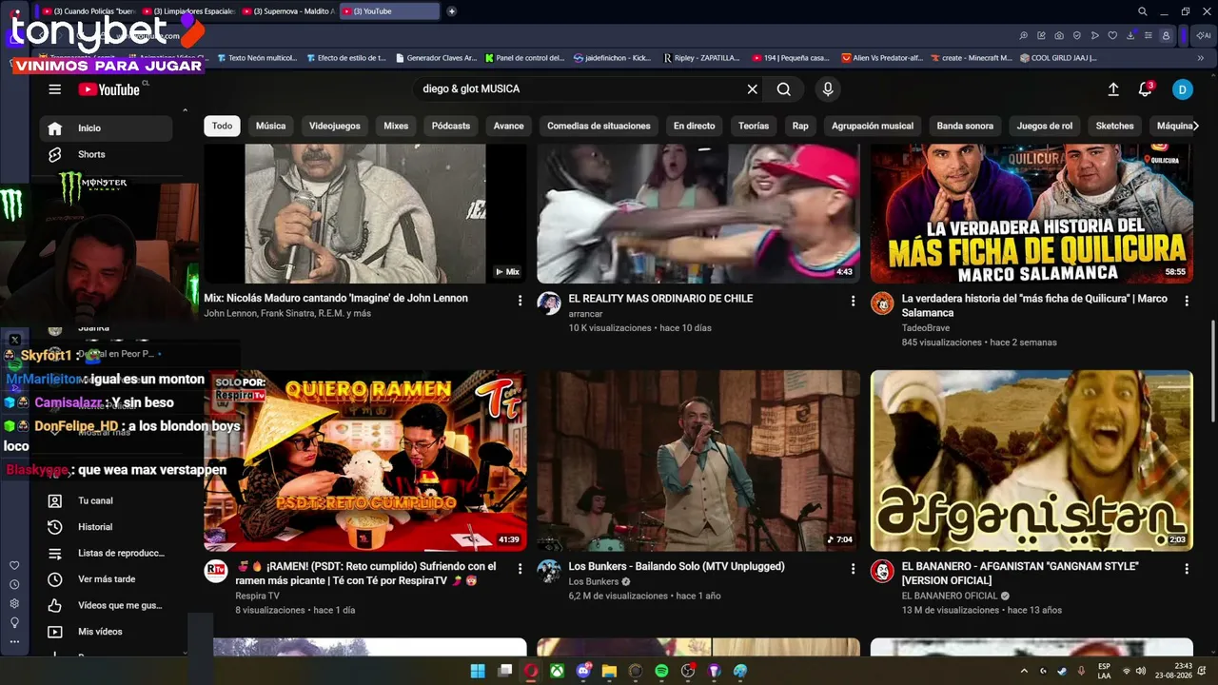
Task: Clear the search box with the X
Action: (752, 89)
